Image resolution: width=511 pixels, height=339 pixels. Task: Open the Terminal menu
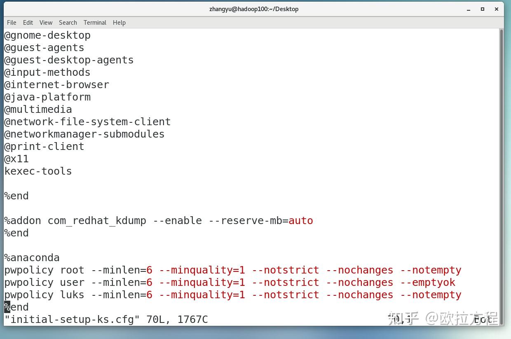point(95,23)
